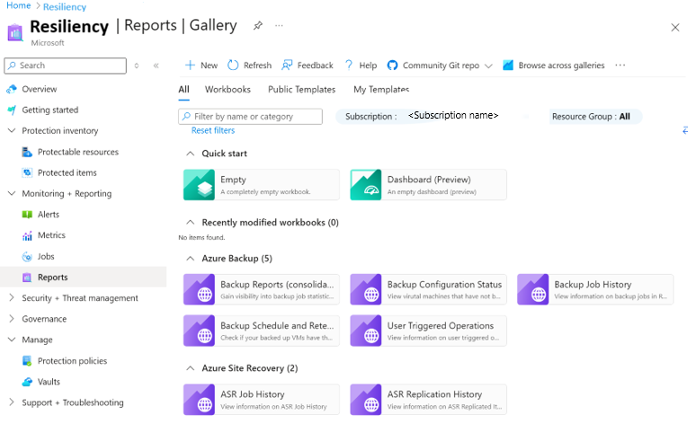Click the Protected items icon

click(27, 172)
